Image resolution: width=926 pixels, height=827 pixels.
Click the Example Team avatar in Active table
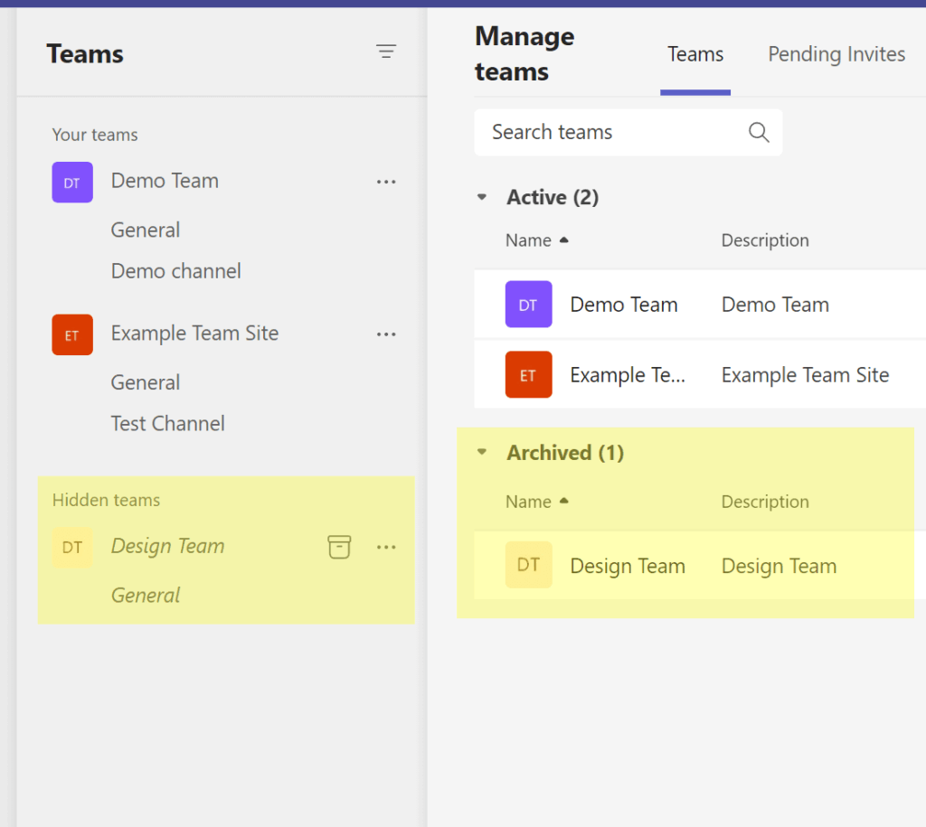pyautogui.click(x=528, y=374)
